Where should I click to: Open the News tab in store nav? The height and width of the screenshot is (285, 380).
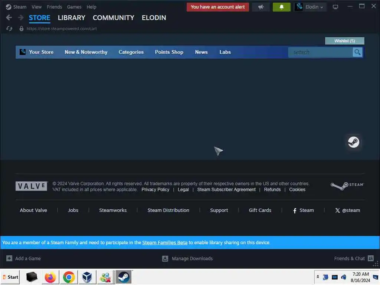click(202, 52)
